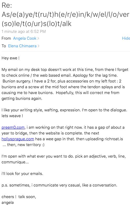Click chevron next to Angela Cook
Viewport: 130px width, 207px height.
click(38, 38)
